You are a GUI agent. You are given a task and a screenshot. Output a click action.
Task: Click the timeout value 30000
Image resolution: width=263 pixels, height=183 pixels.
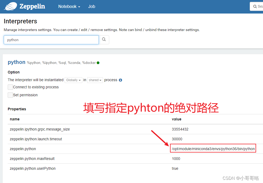click(177, 139)
